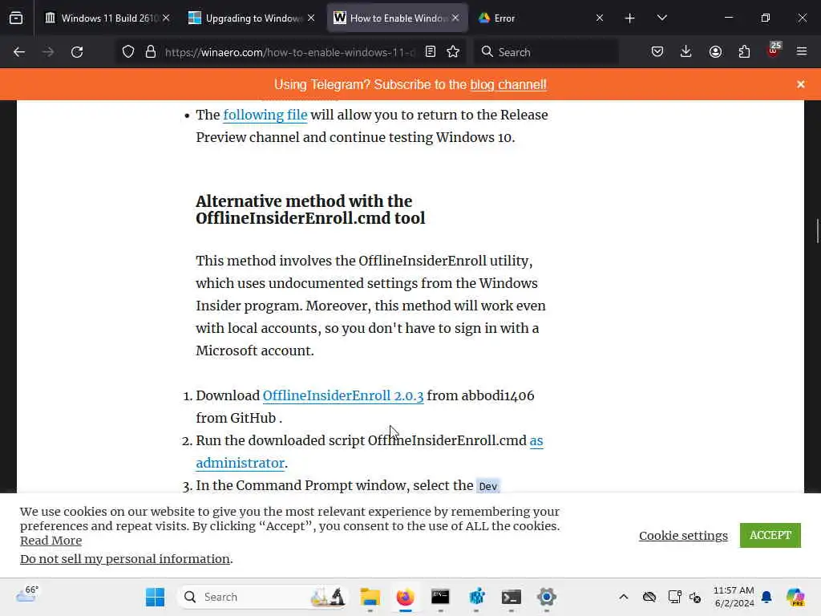821x616 pixels.
Task: Download OfflineInsiderEnroll 2.0.3 link
Action: point(343,395)
